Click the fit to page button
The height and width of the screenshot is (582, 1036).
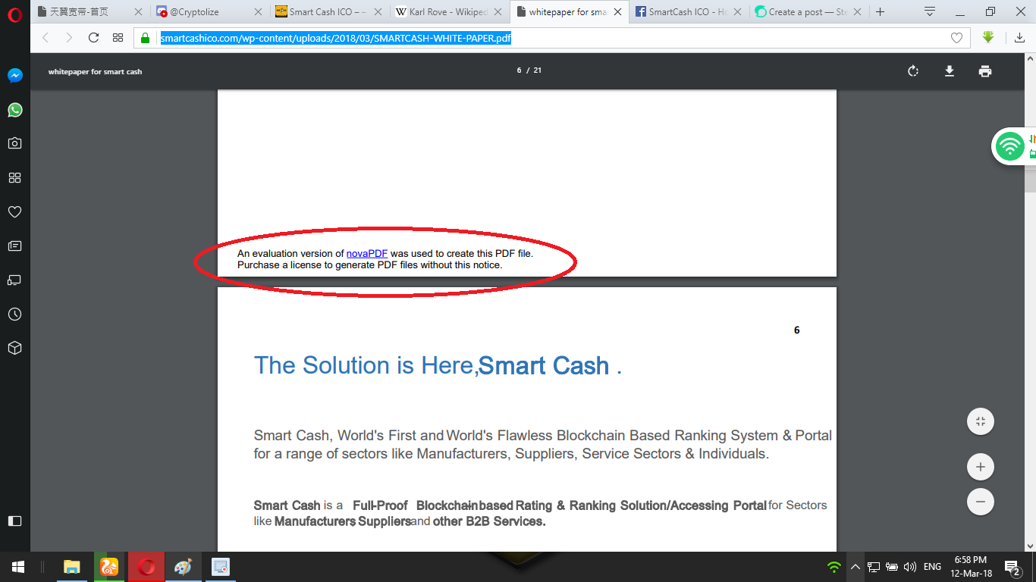tap(981, 421)
